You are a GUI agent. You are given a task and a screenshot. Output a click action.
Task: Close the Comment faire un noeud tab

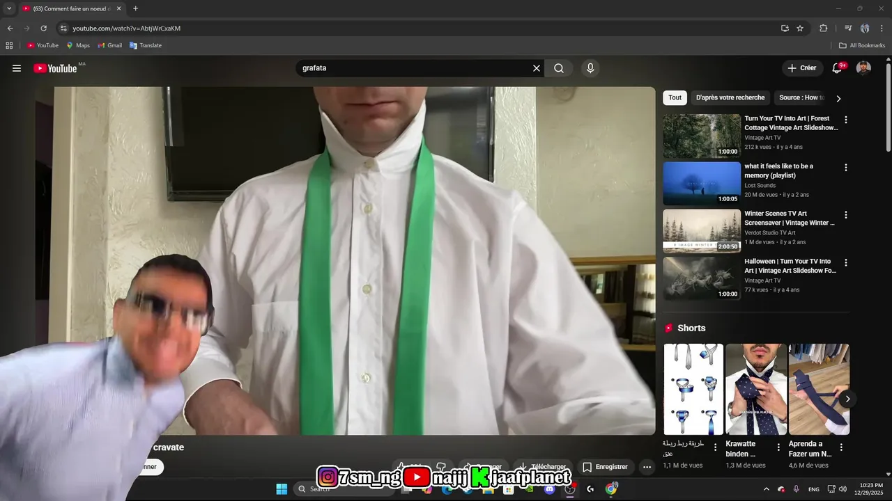(118, 8)
